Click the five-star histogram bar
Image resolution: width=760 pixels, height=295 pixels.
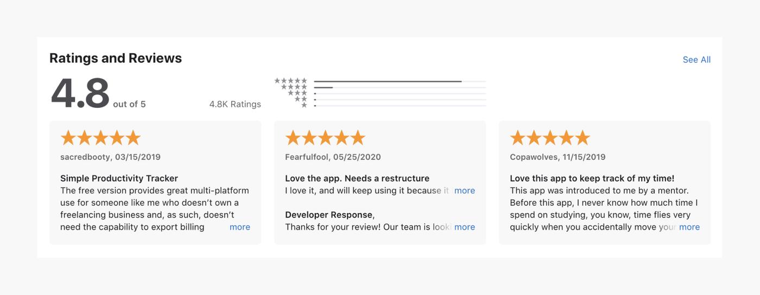[399, 81]
